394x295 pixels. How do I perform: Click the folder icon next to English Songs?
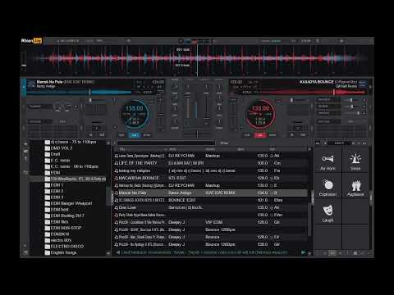pos(48,252)
